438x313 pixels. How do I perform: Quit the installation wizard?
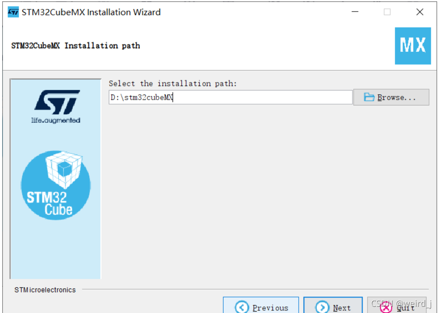click(x=397, y=305)
